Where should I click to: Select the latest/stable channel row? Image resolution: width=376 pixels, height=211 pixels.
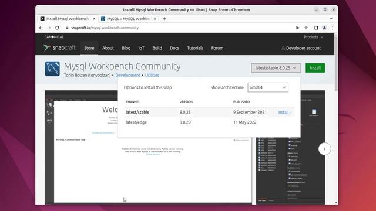pos(209,112)
